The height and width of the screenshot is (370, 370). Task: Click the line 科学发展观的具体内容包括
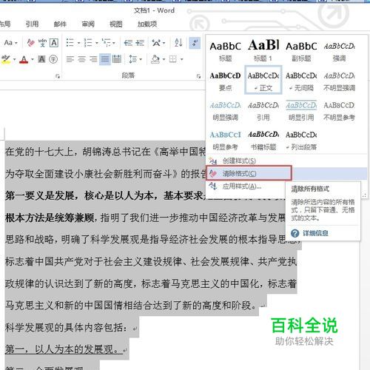point(66,328)
